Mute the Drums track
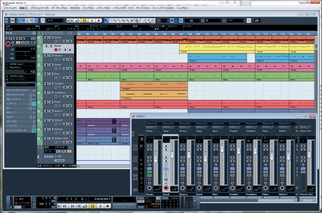 [47, 38]
